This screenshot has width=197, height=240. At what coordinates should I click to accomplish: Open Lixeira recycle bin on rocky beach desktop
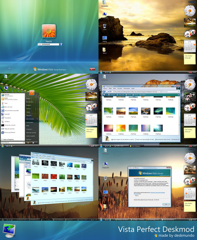(104, 27)
